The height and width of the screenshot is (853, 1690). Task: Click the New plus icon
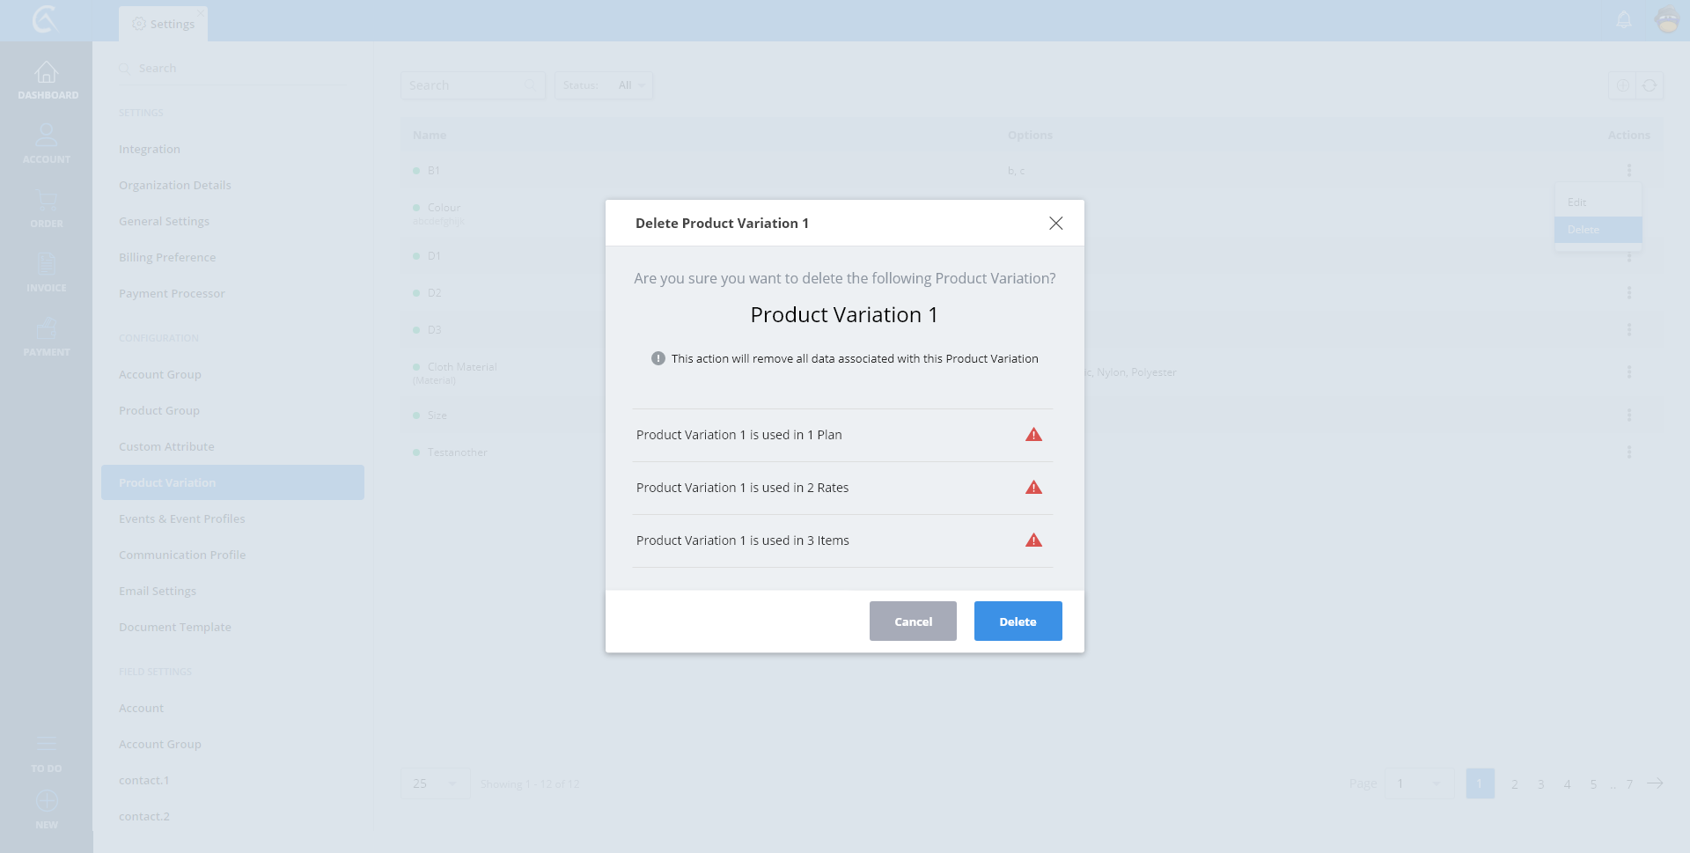(x=47, y=801)
